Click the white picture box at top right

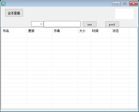tap(124, 14)
